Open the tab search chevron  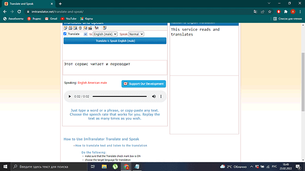click(269, 3)
